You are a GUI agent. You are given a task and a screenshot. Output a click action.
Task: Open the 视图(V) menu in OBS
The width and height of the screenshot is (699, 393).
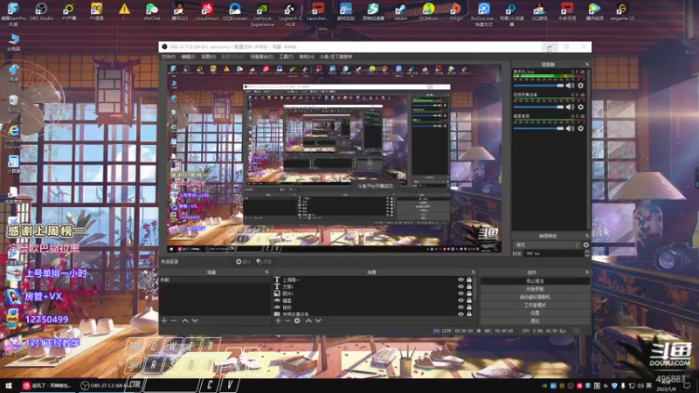208,57
